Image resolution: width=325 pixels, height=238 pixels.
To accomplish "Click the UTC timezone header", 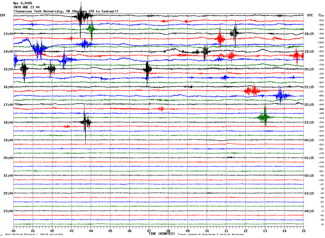I will [310, 15].
